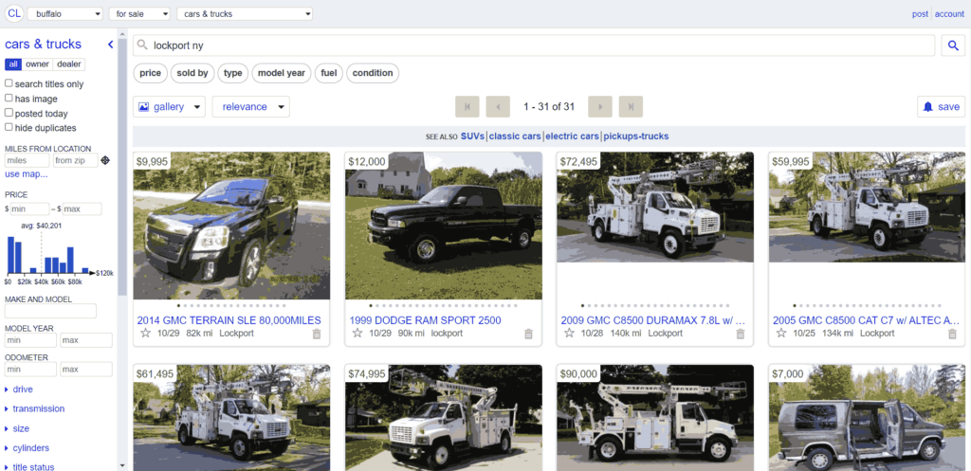Hide the 1999 Dodge Ram listing with trash icon
Viewport: 971px width, 471px height.
click(528, 334)
